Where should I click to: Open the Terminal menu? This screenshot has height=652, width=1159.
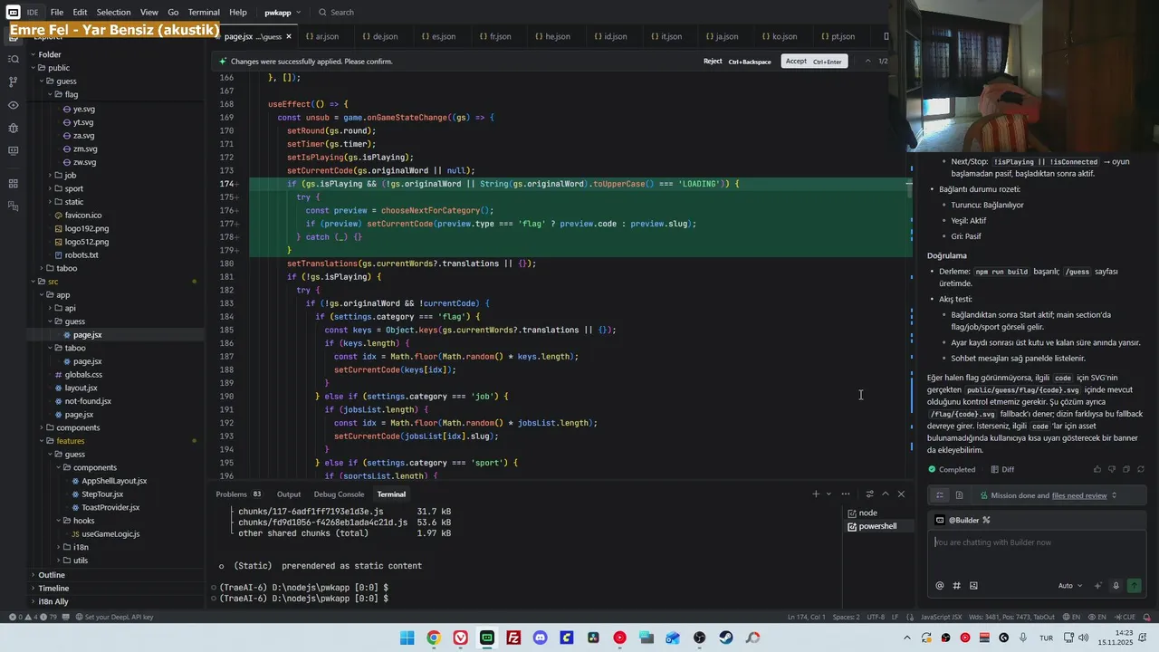(x=204, y=13)
